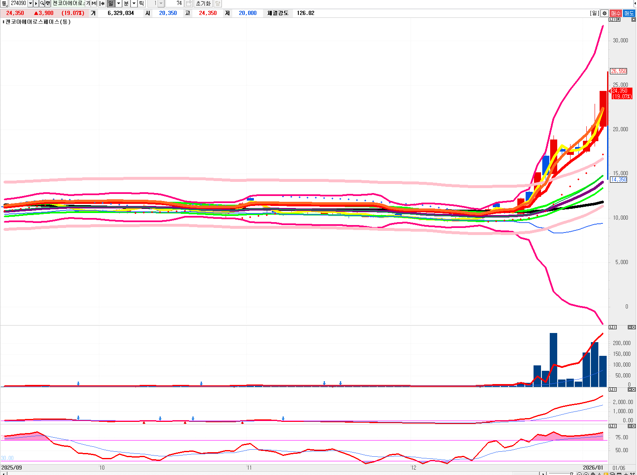
Task: Switch to the 틱 tick chart
Action: [x=141, y=3]
